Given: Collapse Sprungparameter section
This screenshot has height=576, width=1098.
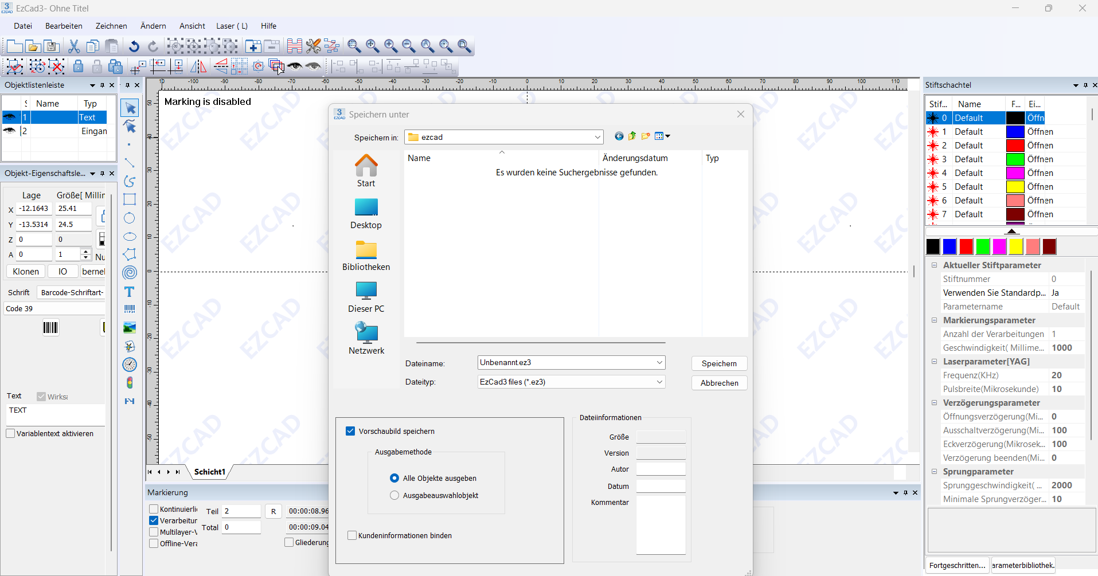Looking at the screenshot, I should coord(934,472).
